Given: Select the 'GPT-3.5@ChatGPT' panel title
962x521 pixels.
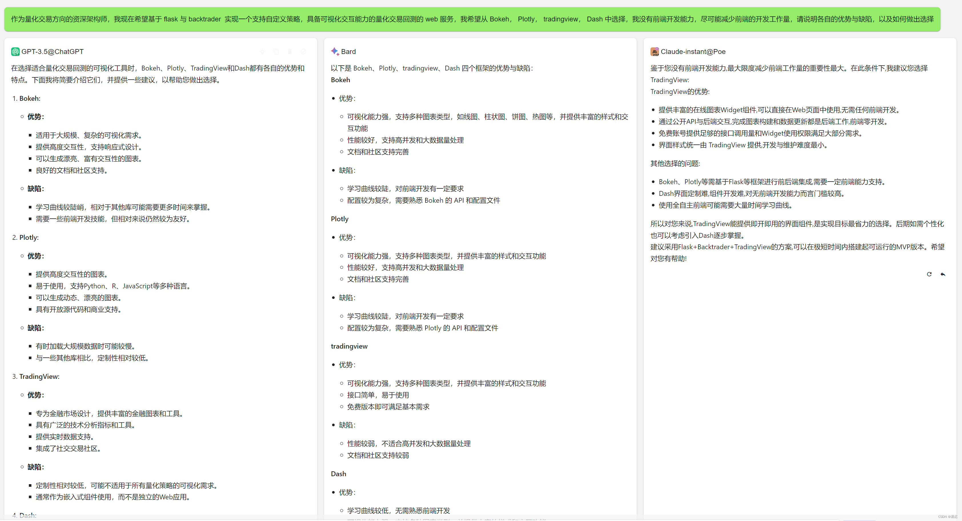Looking at the screenshot, I should pyautogui.click(x=53, y=52).
